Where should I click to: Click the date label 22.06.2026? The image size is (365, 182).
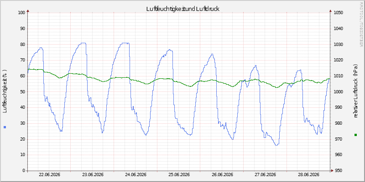tap(49, 175)
